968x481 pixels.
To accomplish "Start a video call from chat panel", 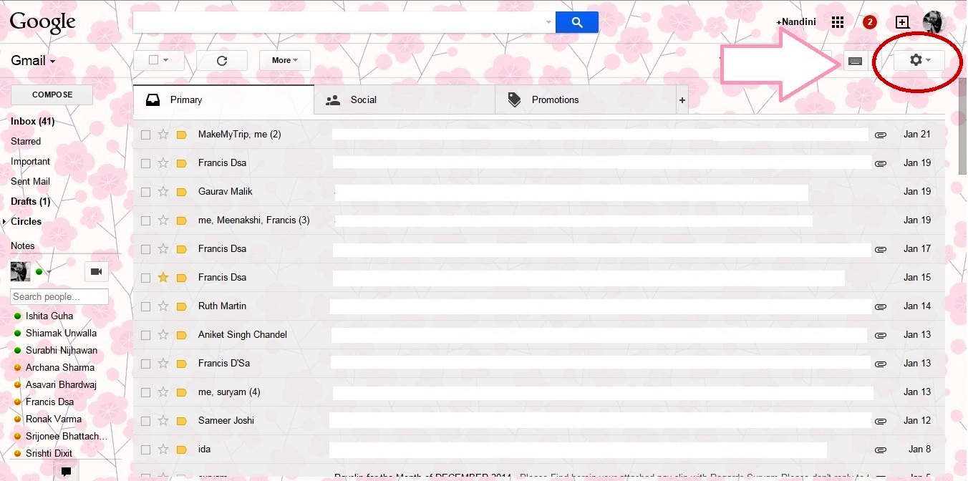I will tap(96, 271).
